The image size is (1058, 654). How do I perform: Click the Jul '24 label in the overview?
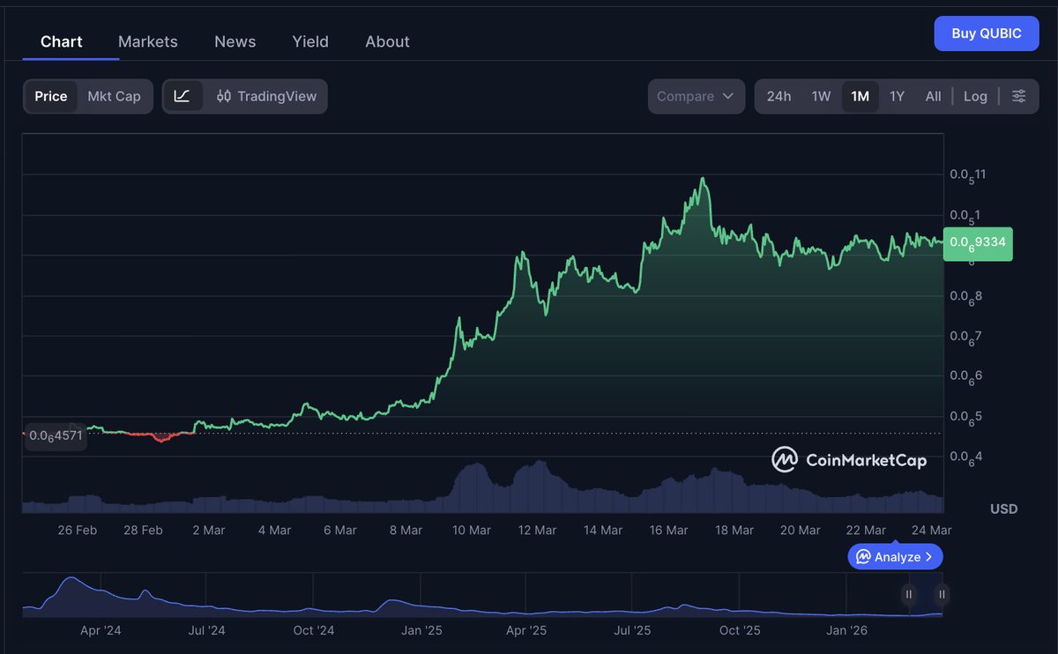pos(206,630)
